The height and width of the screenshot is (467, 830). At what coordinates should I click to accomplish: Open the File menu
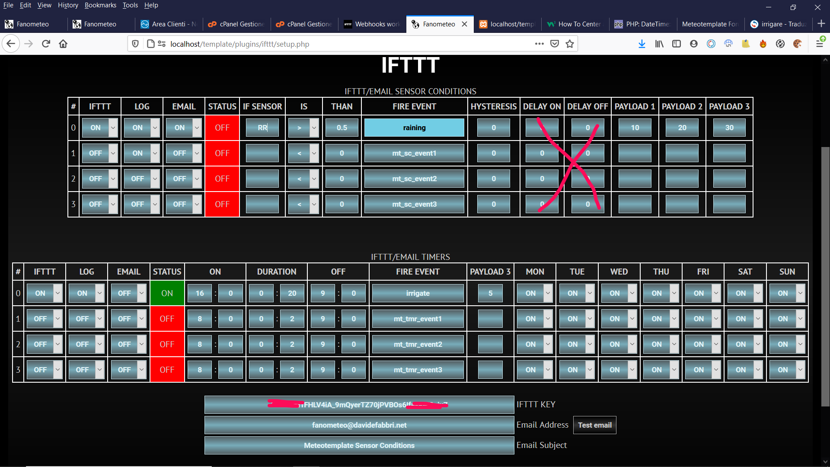coord(8,5)
